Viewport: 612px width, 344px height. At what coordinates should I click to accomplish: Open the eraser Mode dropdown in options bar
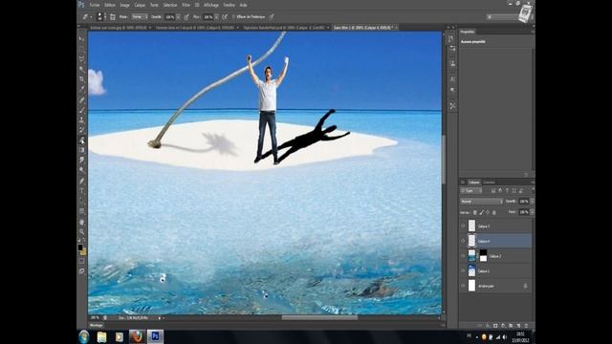click(140, 17)
